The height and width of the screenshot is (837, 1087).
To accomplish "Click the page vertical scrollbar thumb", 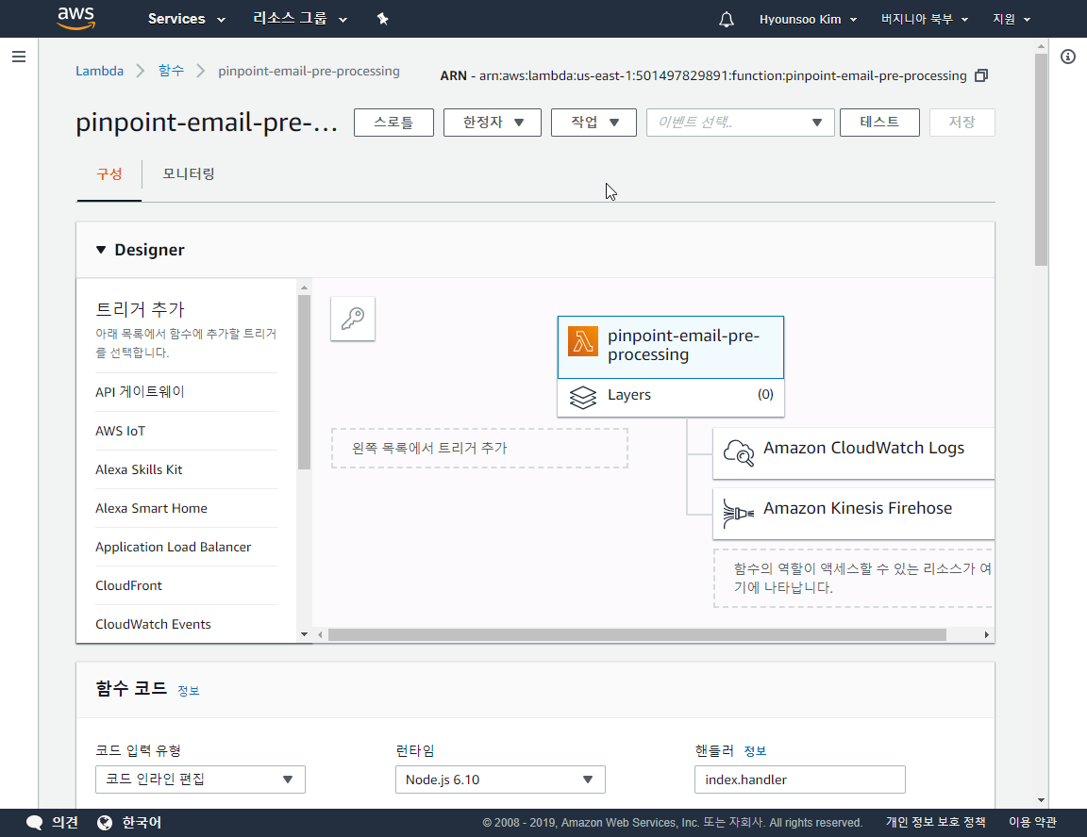I will coord(1041,159).
